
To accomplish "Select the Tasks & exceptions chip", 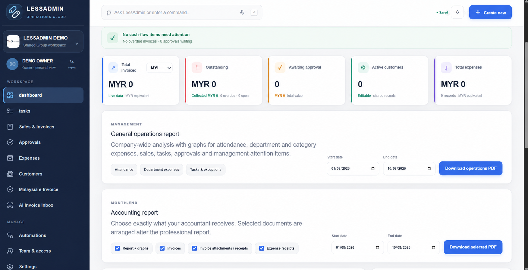I will [x=206, y=170].
